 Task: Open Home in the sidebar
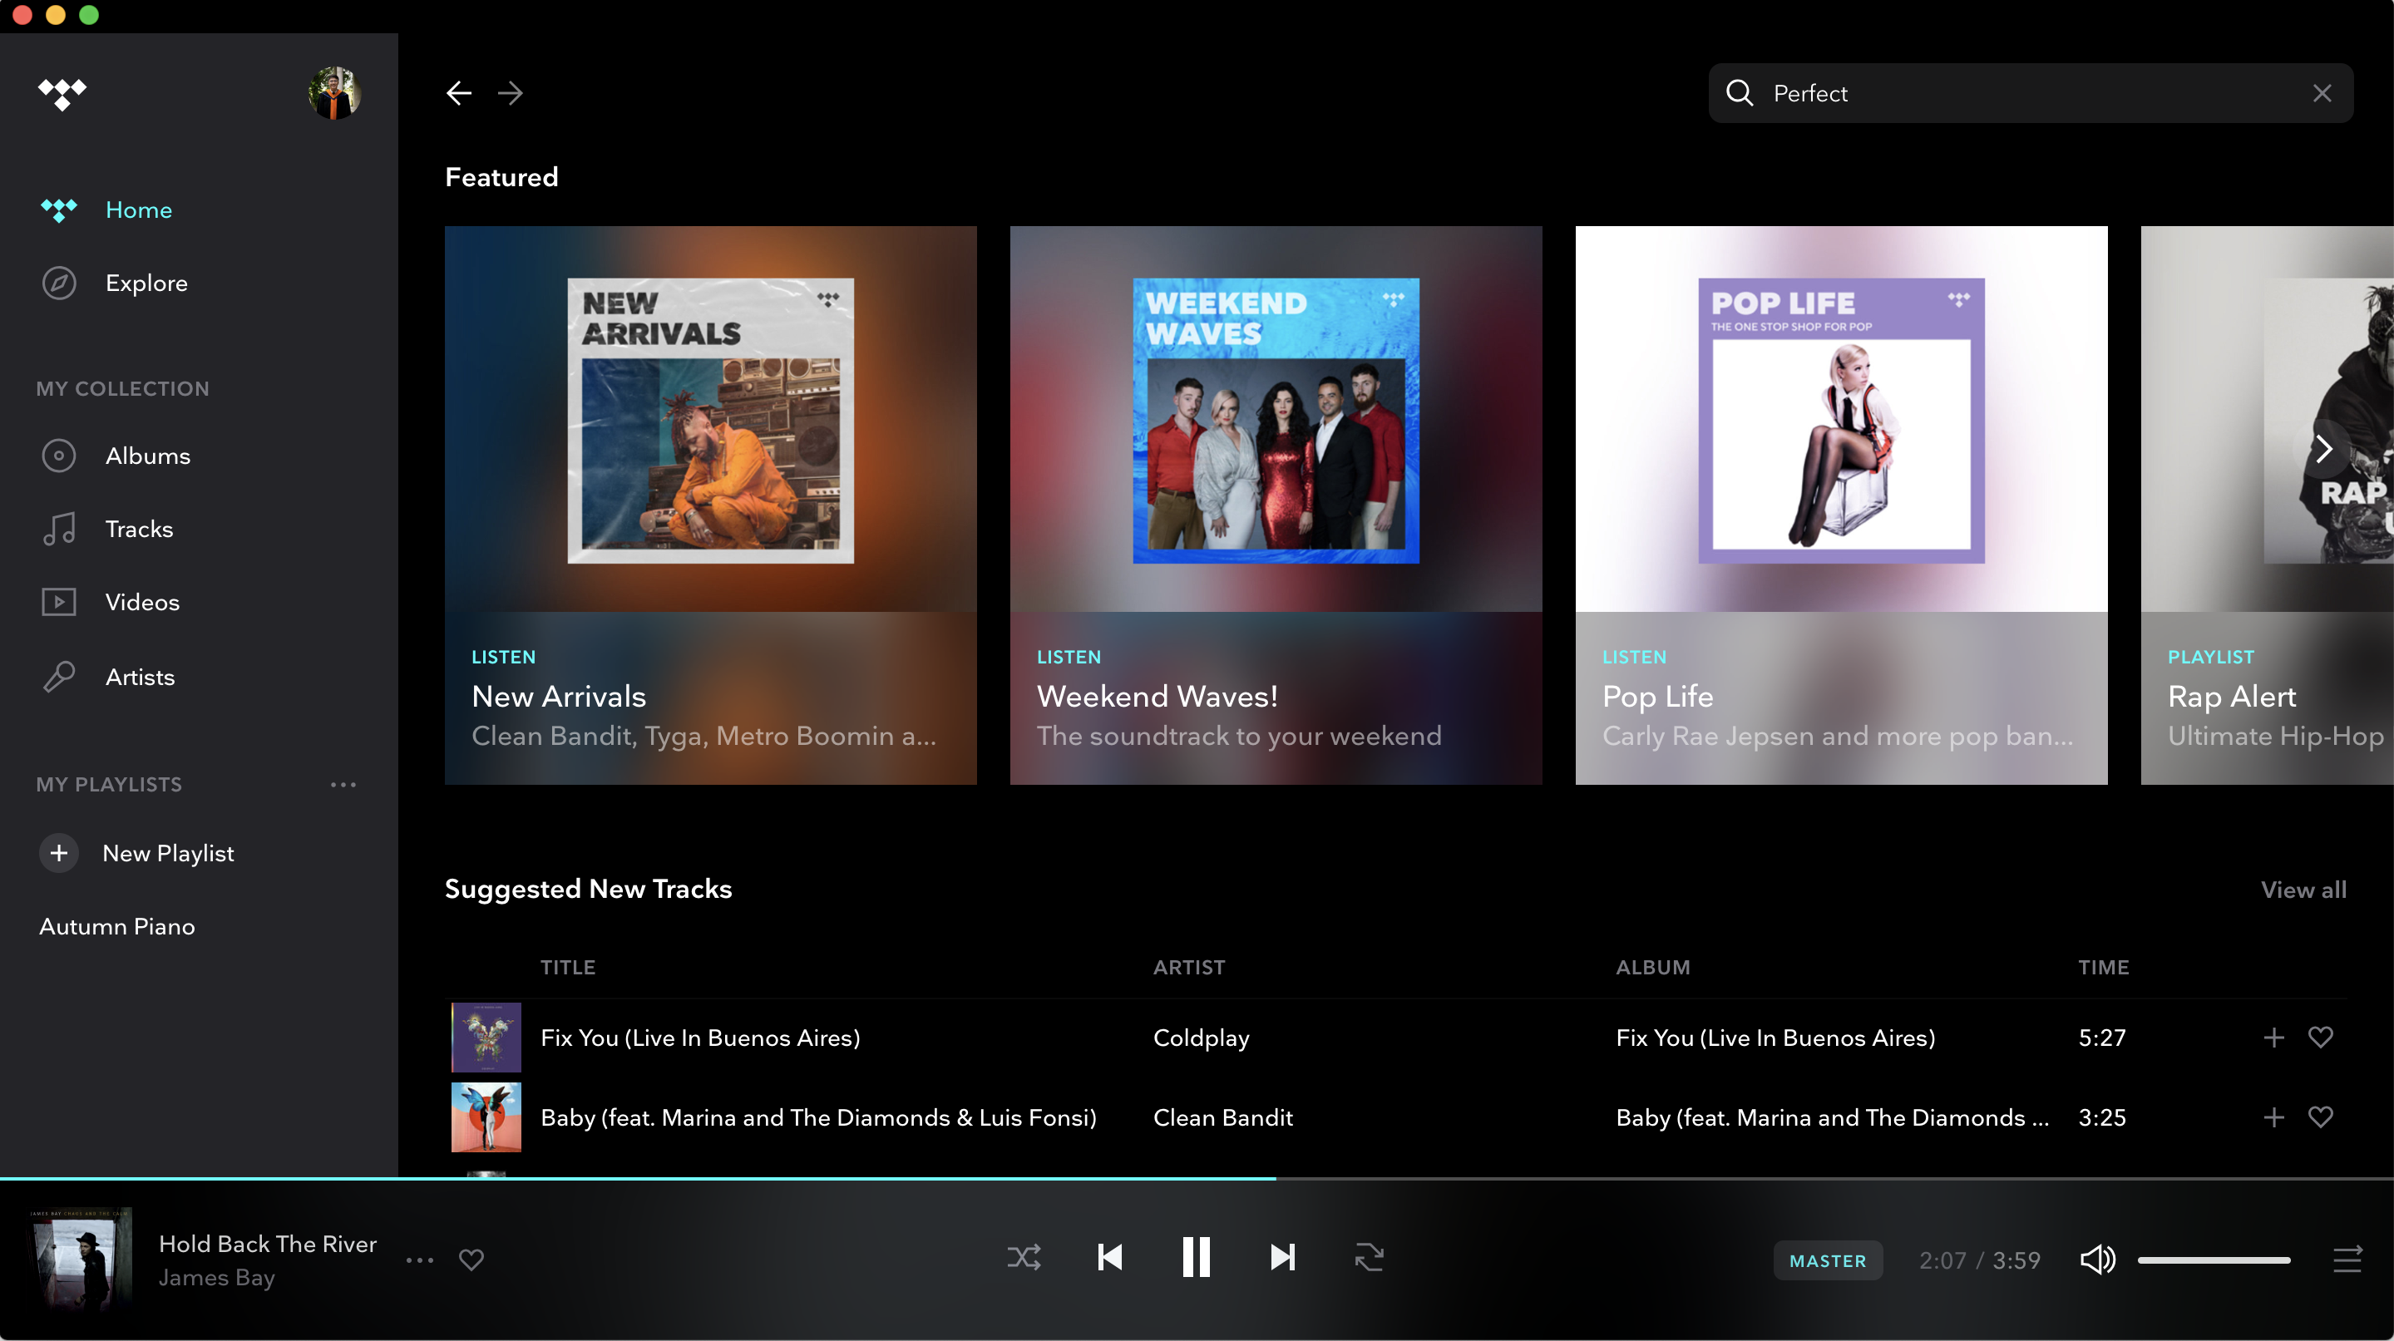pyautogui.click(x=139, y=210)
